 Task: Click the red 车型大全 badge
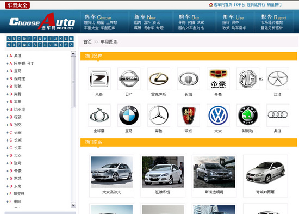pyautogui.click(x=17, y=5)
